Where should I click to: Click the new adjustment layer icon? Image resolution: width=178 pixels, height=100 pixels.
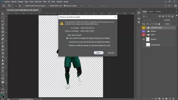(x=163, y=99)
